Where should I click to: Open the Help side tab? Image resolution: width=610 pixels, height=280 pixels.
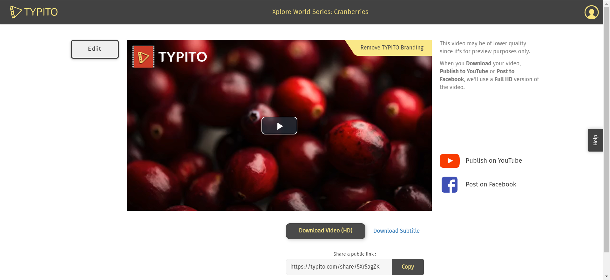595,140
